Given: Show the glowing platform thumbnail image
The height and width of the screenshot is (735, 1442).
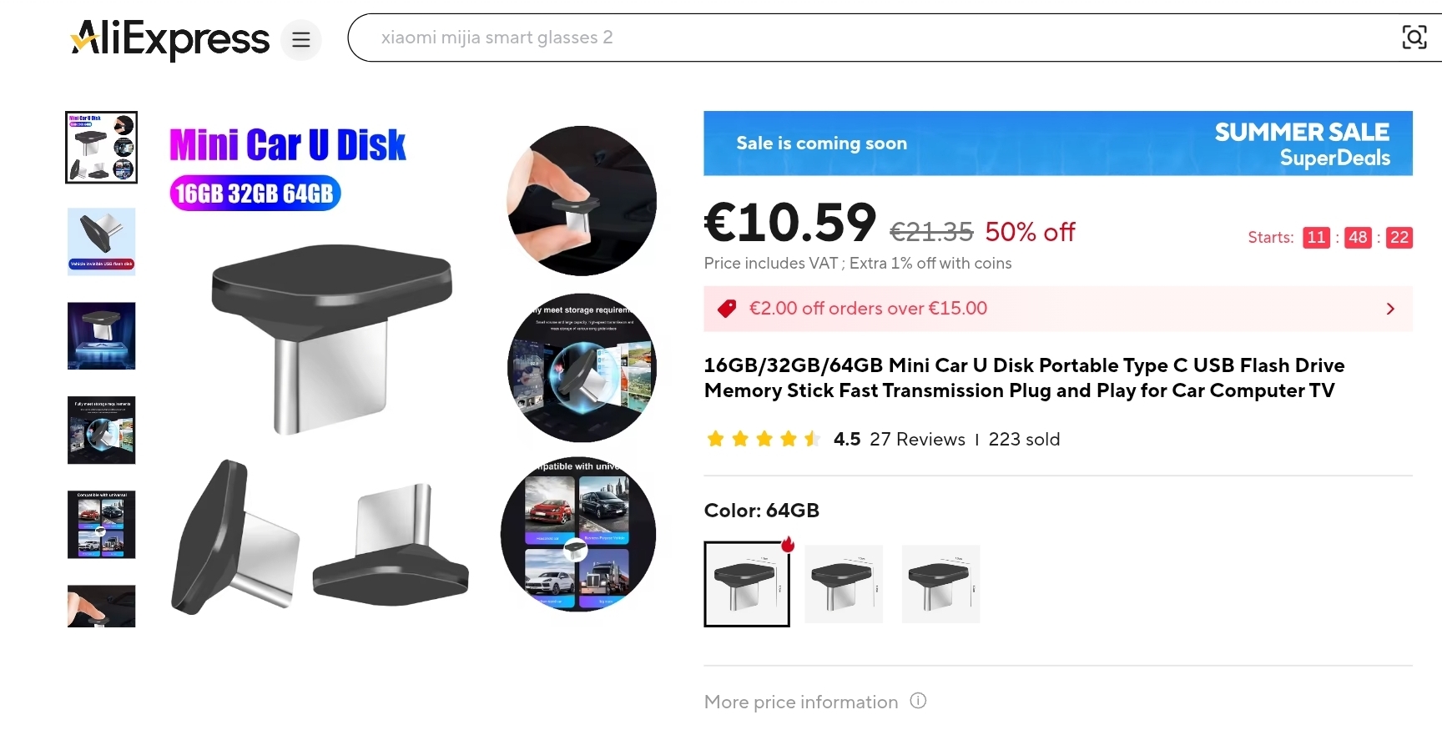Looking at the screenshot, I should tap(102, 336).
